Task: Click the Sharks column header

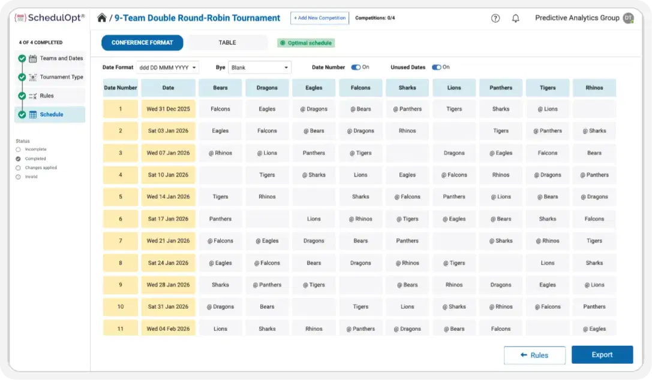Action: 407,88
